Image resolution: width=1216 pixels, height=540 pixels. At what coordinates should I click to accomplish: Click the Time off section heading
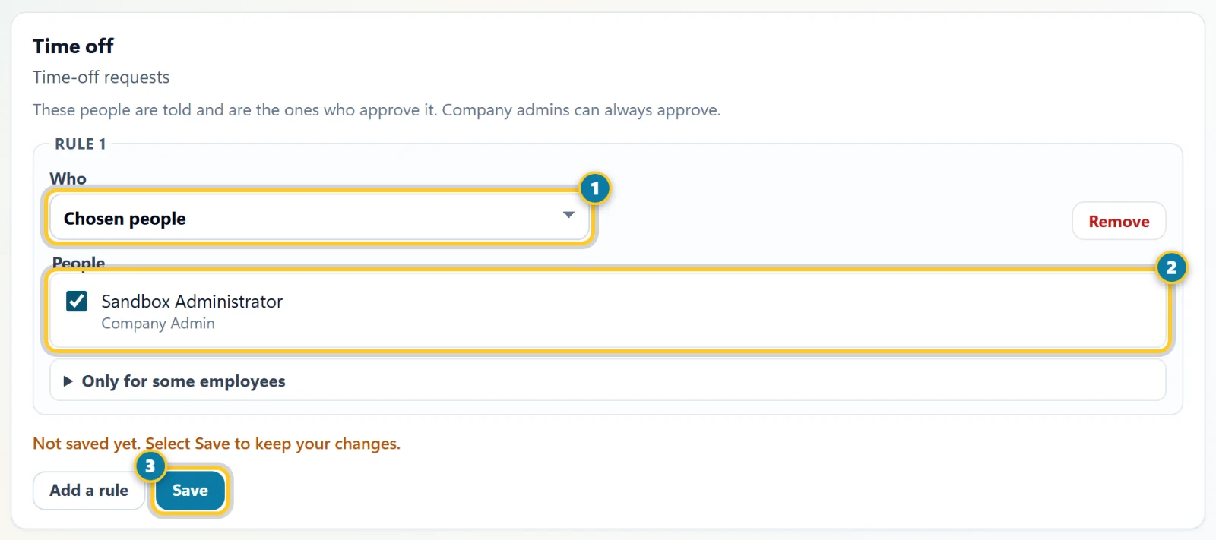tap(73, 46)
